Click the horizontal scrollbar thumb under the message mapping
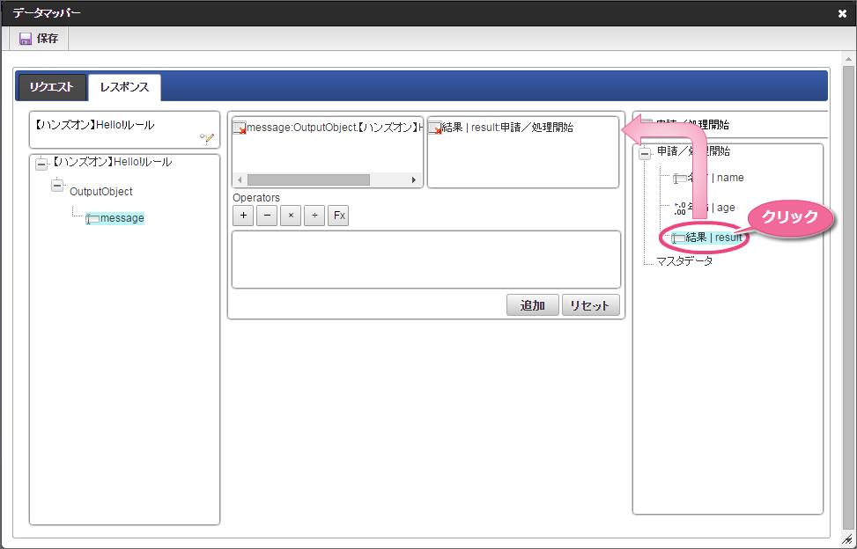857x549 pixels. tap(309, 180)
